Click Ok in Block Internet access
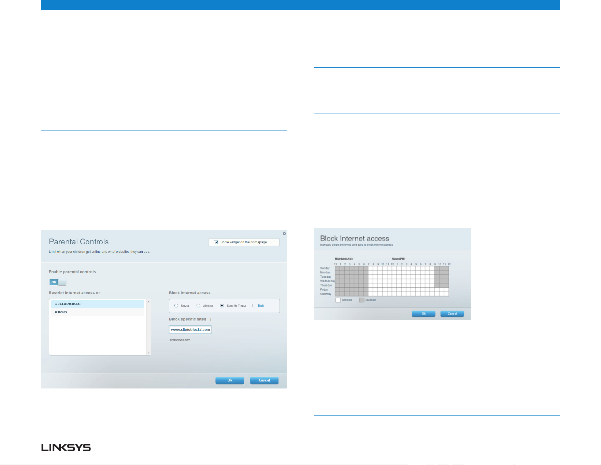This screenshot has width=601, height=465. [x=424, y=314]
